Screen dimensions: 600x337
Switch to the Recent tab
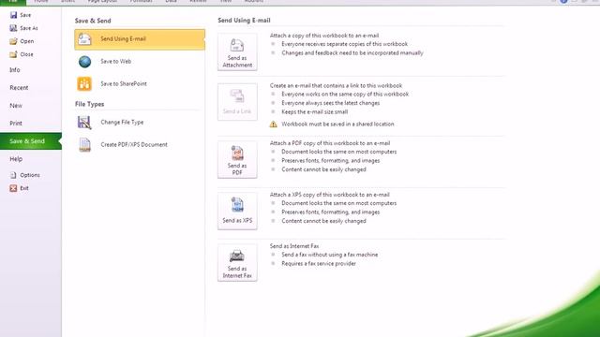(19, 87)
